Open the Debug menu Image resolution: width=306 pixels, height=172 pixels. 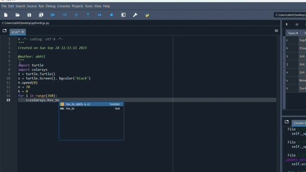tap(51, 6)
